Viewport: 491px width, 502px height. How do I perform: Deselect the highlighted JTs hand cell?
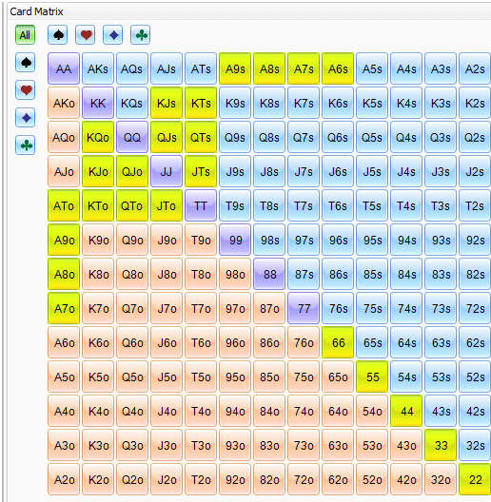pyautogui.click(x=201, y=171)
